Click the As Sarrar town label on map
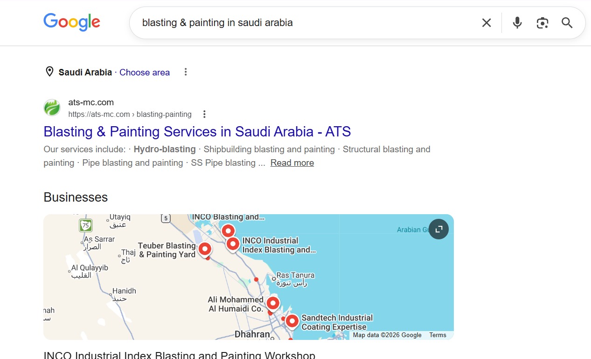Image resolution: width=591 pixels, height=359 pixels. [99, 243]
